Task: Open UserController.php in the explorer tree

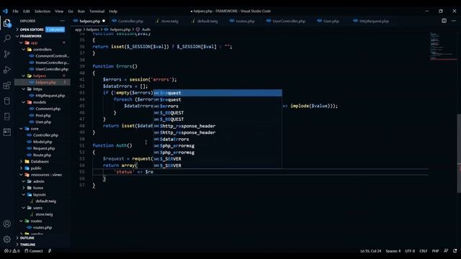Action: tap(52, 69)
